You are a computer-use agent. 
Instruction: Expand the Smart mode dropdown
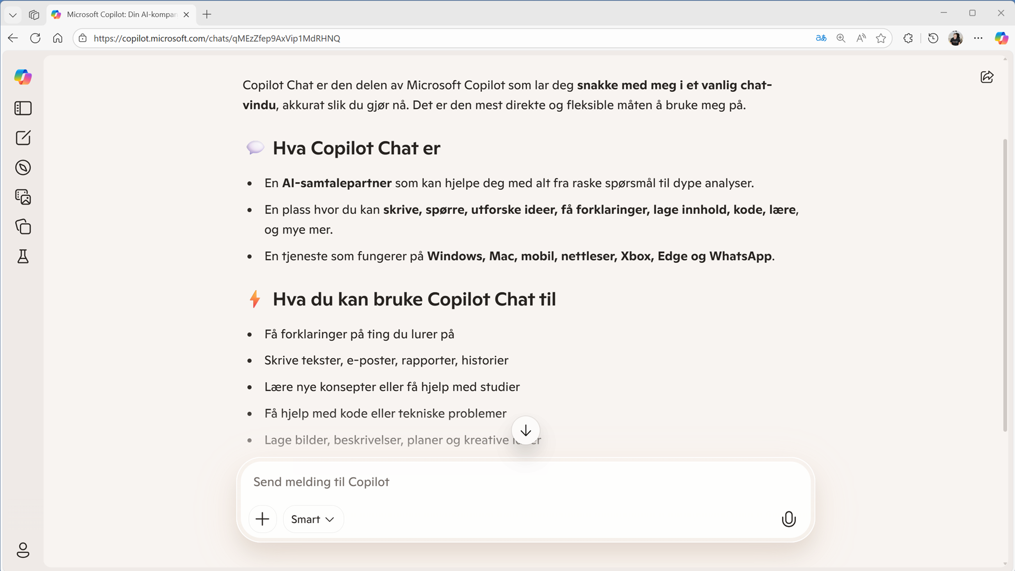313,519
